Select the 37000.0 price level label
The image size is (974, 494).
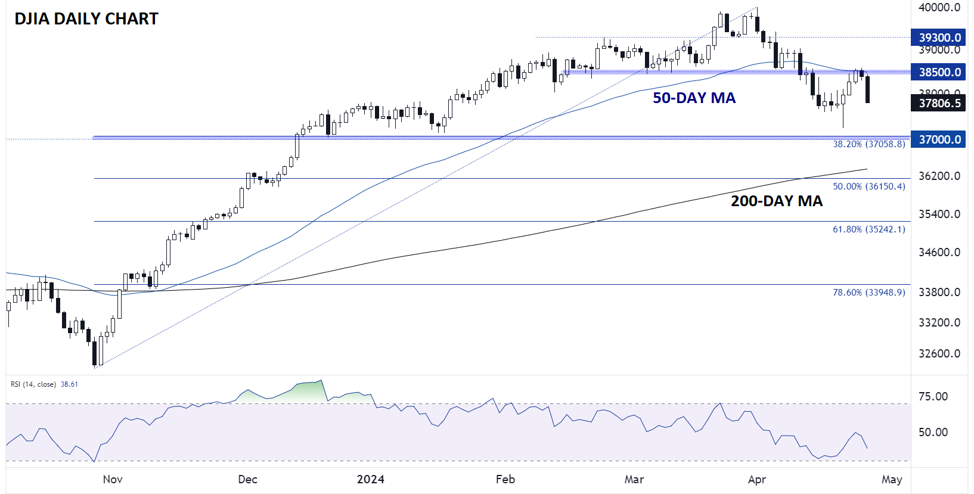pyautogui.click(x=938, y=139)
